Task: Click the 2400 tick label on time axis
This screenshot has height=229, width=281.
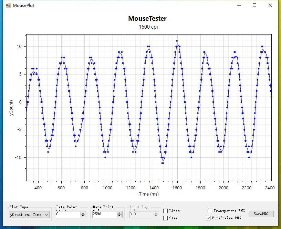Action: [270, 188]
